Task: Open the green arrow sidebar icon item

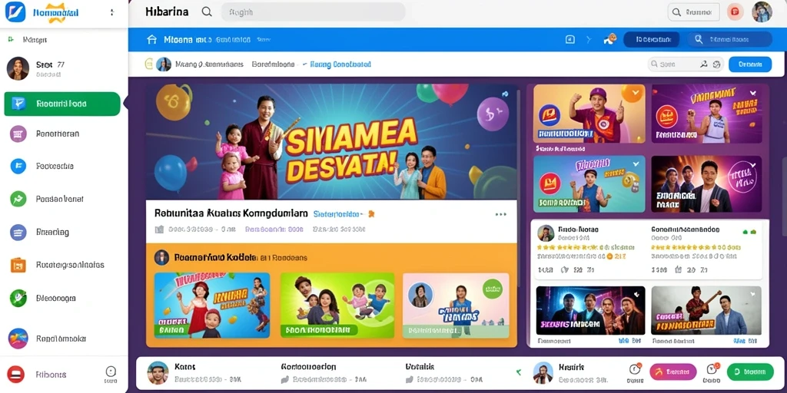Action: click(x=18, y=199)
